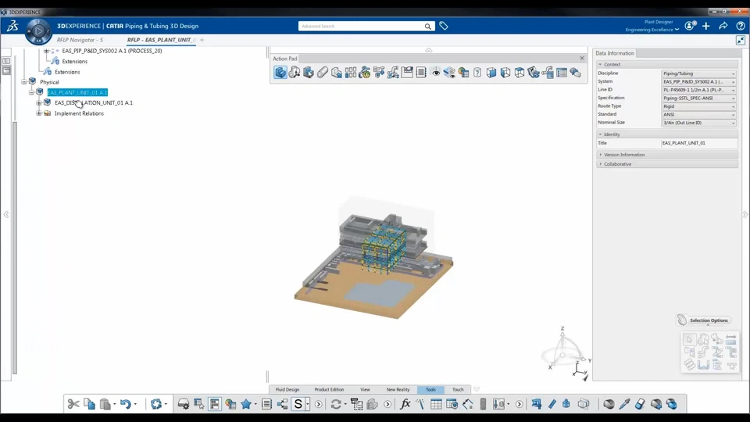The image size is (750, 422).
Task: Open the Product Edition tab
Action: 329,389
